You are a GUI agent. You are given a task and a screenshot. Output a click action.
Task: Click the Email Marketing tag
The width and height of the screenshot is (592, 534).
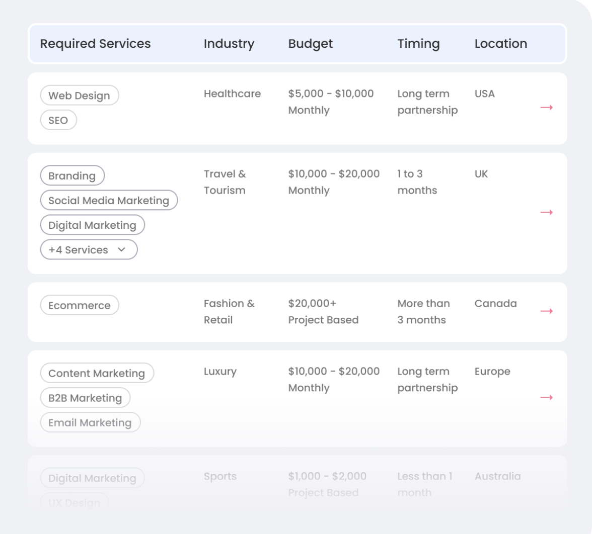point(90,423)
